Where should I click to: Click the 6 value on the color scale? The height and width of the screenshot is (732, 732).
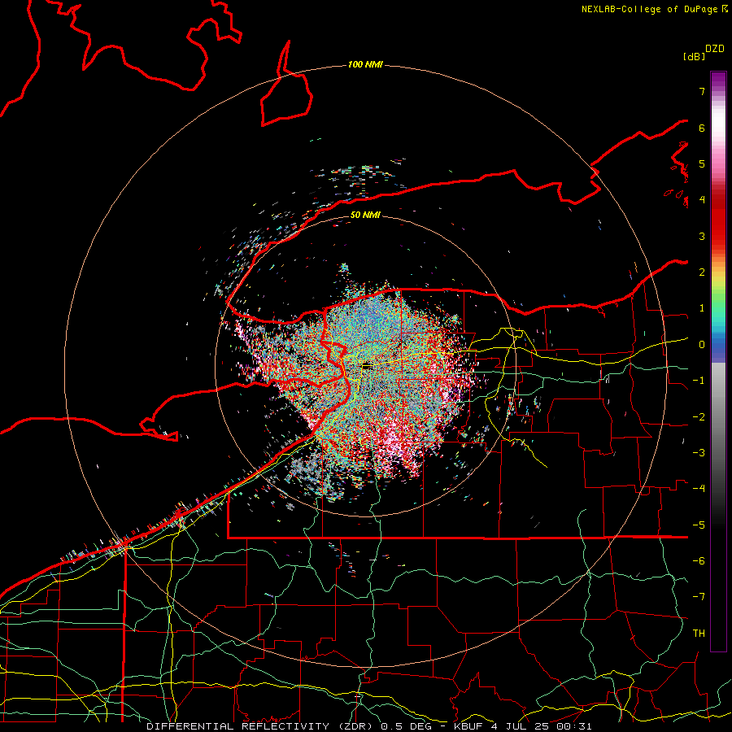point(702,128)
